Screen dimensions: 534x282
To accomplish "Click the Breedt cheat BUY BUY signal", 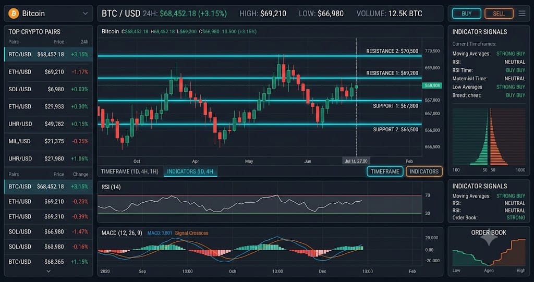I will click(489, 95).
